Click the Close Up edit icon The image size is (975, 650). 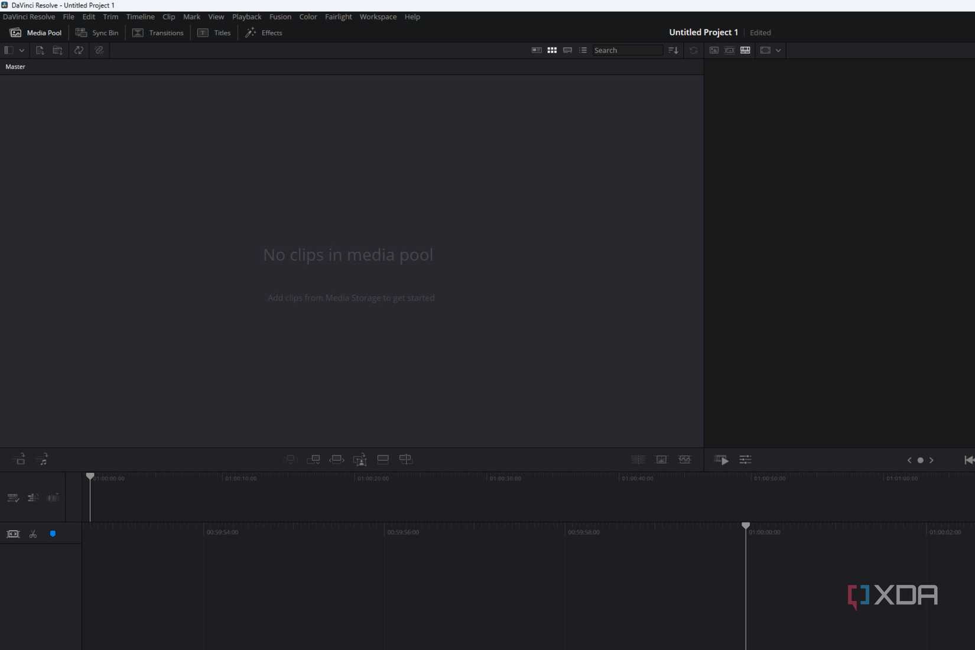tap(360, 459)
